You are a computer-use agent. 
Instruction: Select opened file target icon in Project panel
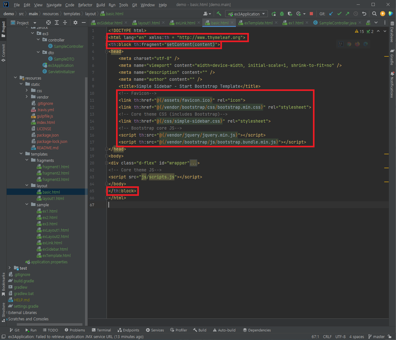tap(48, 22)
